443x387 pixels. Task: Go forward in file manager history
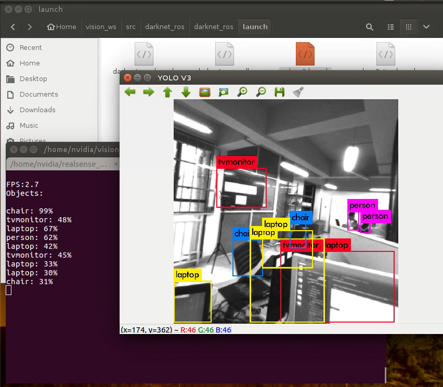(x=30, y=27)
